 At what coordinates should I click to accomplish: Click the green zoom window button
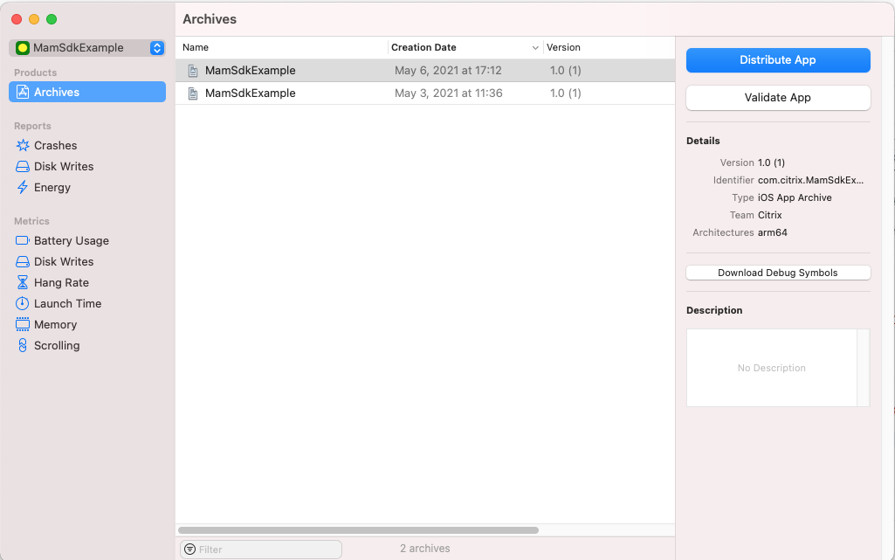(x=52, y=19)
